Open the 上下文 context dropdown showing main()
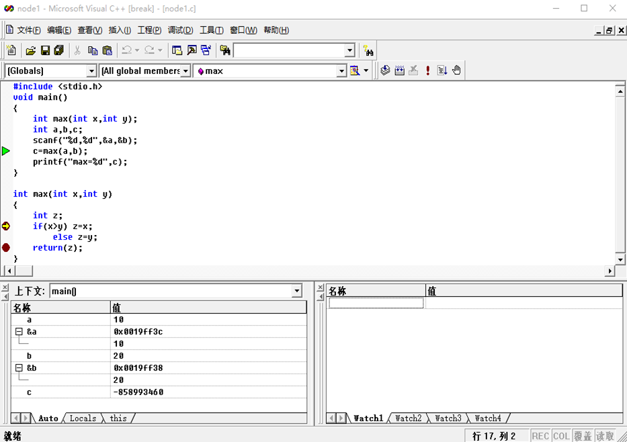Image resolution: width=627 pixels, height=442 pixels. [x=297, y=291]
